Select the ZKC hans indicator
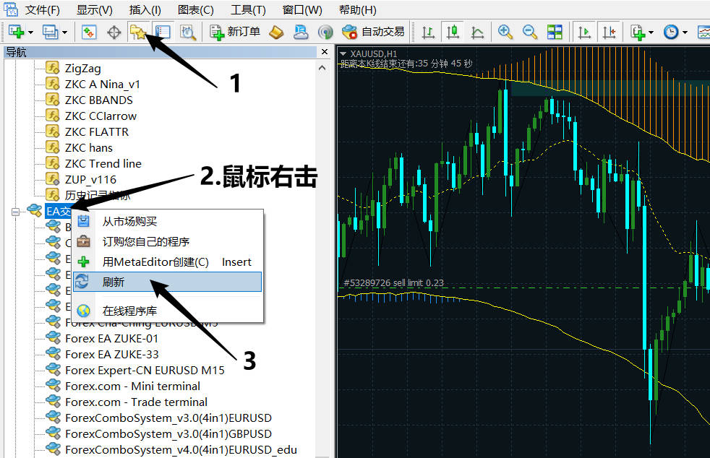The image size is (710, 458). (x=89, y=147)
